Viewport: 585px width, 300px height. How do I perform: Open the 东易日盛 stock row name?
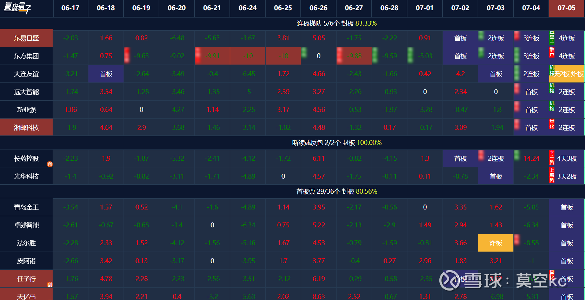pos(26,38)
